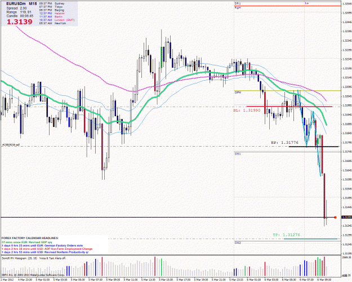Click the orange dot on current price line
The image size is (352, 282).
click(x=335, y=218)
